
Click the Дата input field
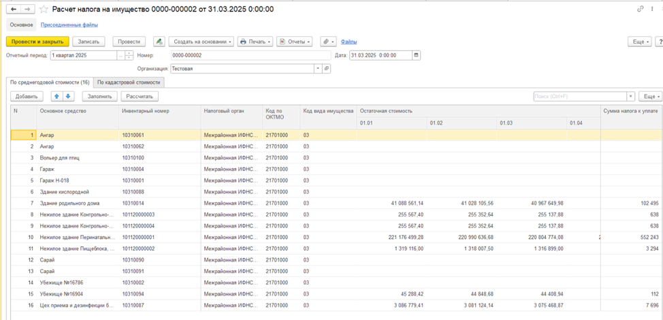point(381,55)
